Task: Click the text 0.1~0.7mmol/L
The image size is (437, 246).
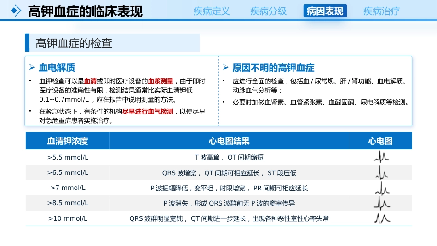Action: 64,99
